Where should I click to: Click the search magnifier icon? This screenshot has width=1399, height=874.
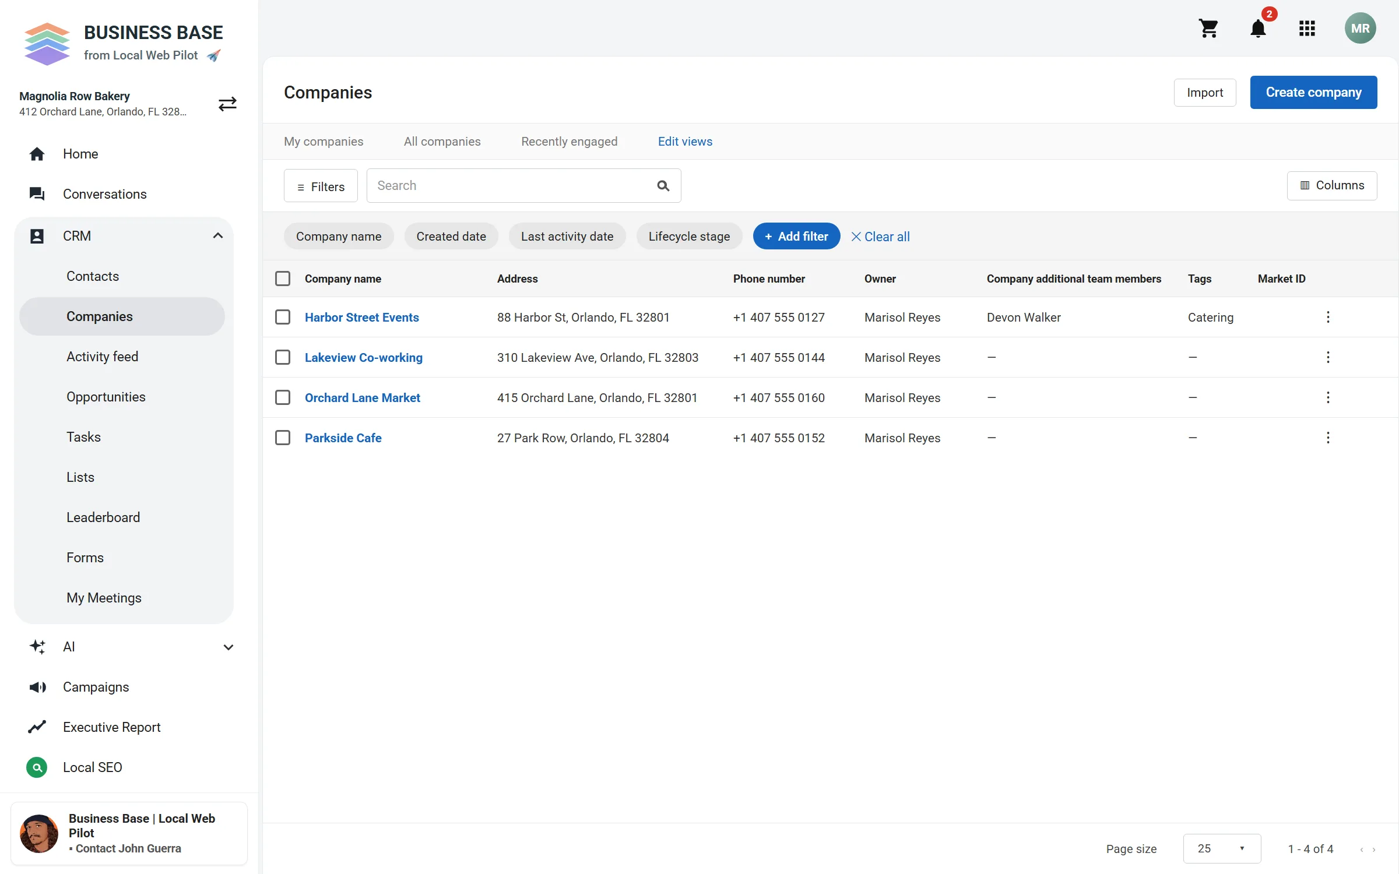[663, 186]
